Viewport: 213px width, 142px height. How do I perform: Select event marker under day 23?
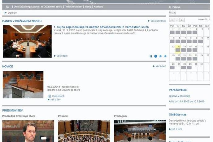point(195,59)
